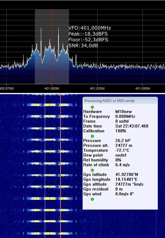Click the 401,025M frequency axis label
Image resolution: width=165 pixels, height=238 pixels.
coord(97,88)
